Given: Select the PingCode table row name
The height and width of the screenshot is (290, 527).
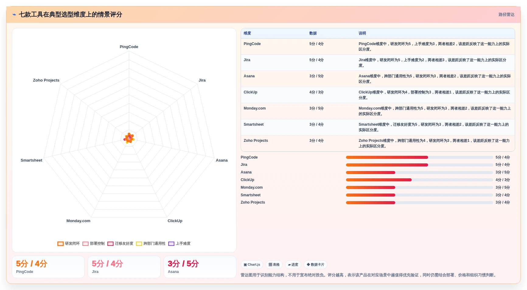Looking at the screenshot, I should [x=252, y=44].
